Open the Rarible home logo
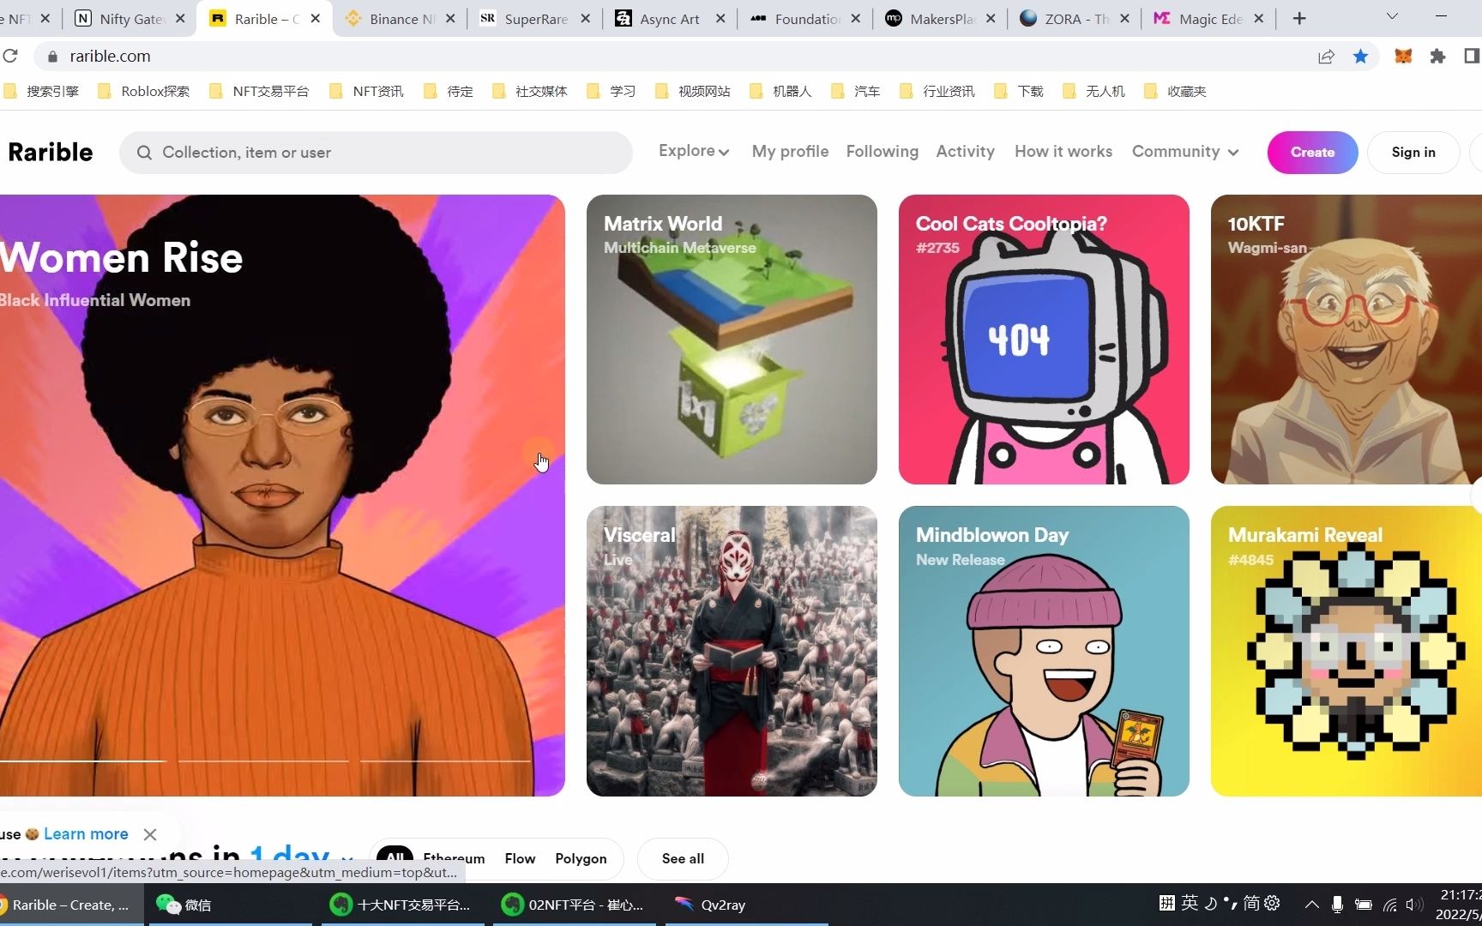This screenshot has width=1482, height=926. [x=51, y=152]
